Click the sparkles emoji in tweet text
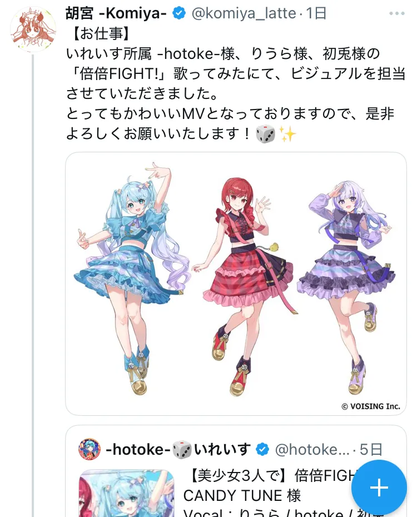This screenshot has width=417, height=517. (287, 134)
